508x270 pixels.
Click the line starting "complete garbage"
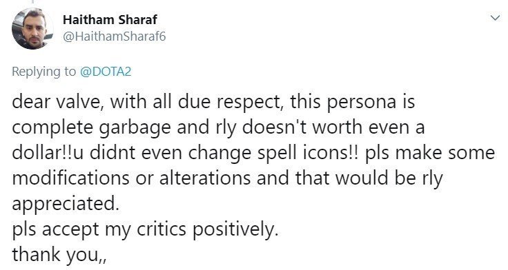(218, 127)
